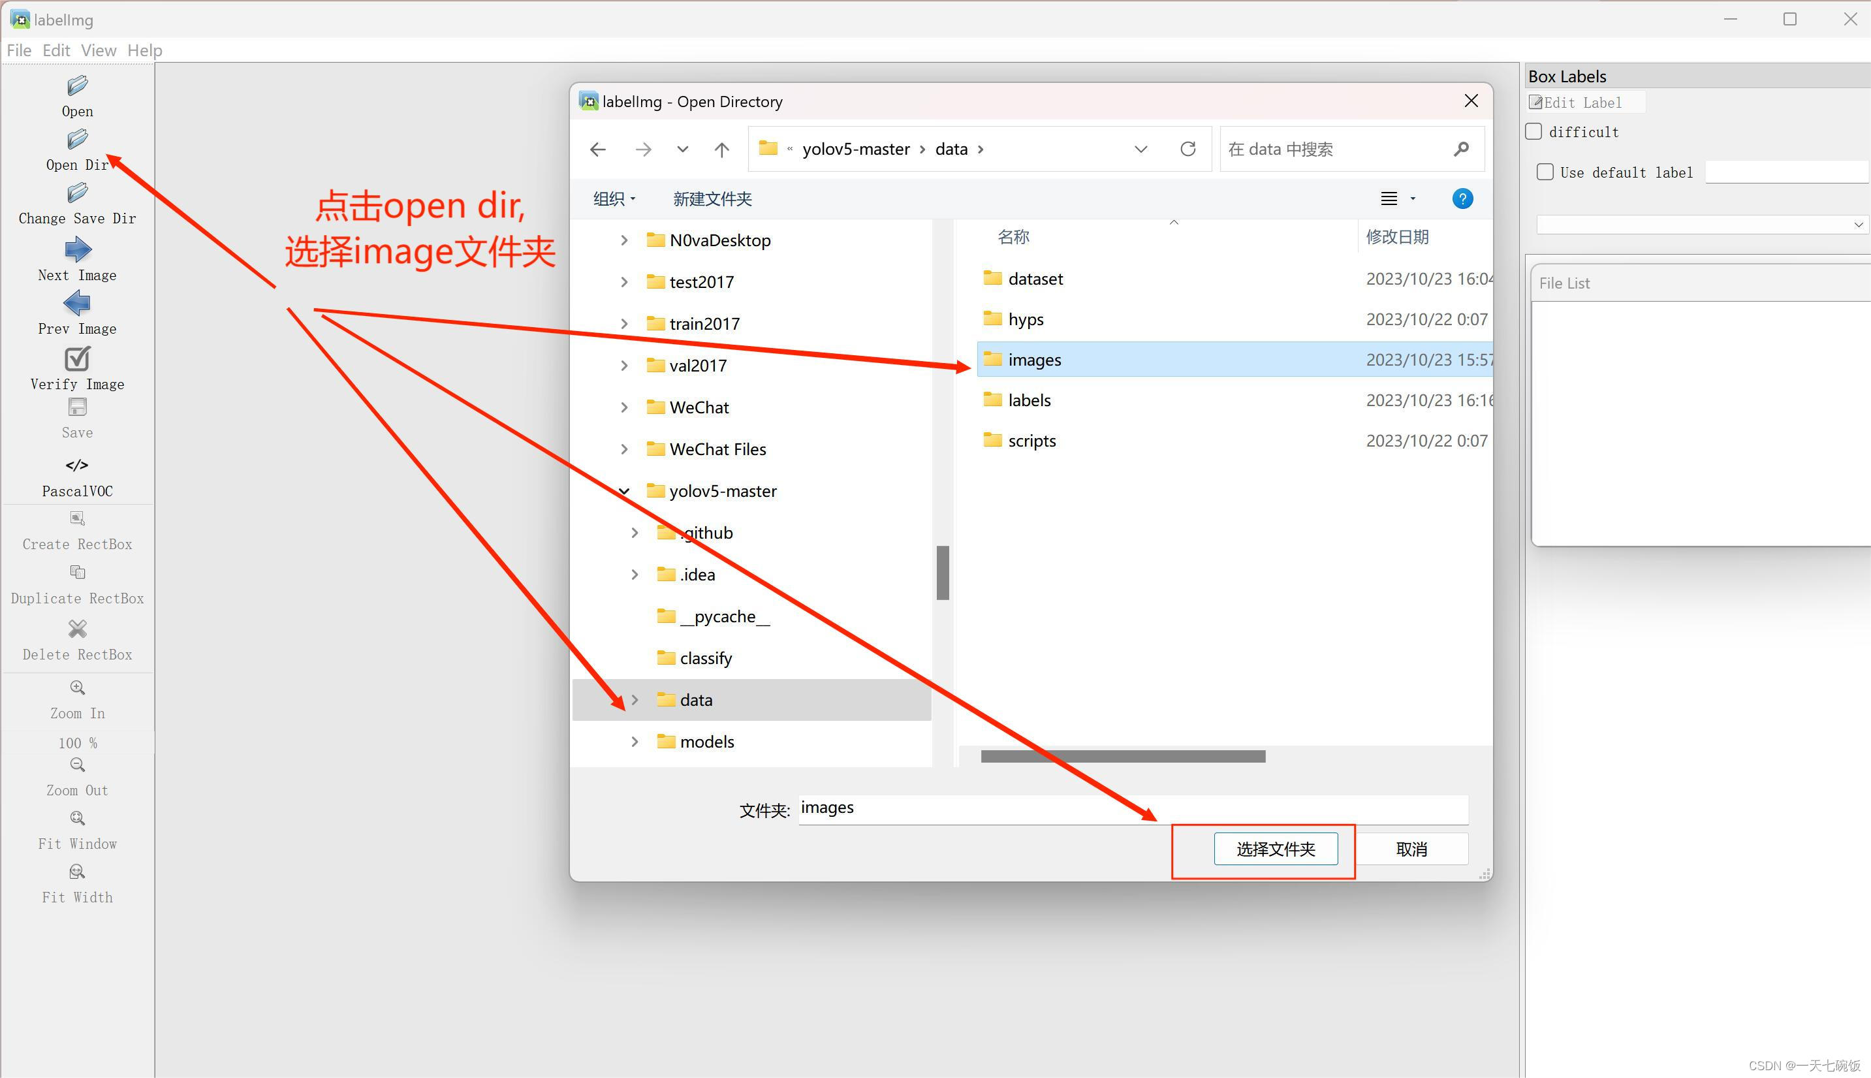Expand the data folder in the tree
The height and width of the screenshot is (1078, 1871).
click(635, 700)
